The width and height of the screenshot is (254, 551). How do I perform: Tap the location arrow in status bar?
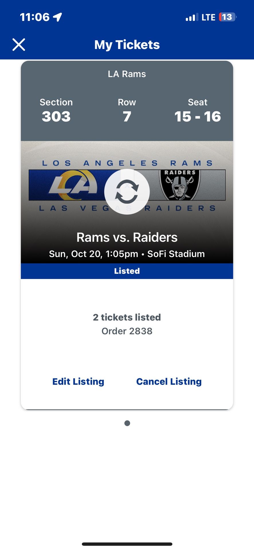click(x=58, y=17)
